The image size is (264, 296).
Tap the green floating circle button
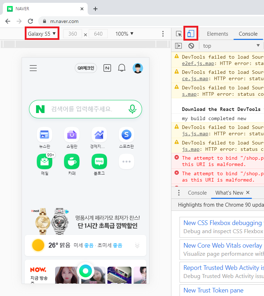86,271
